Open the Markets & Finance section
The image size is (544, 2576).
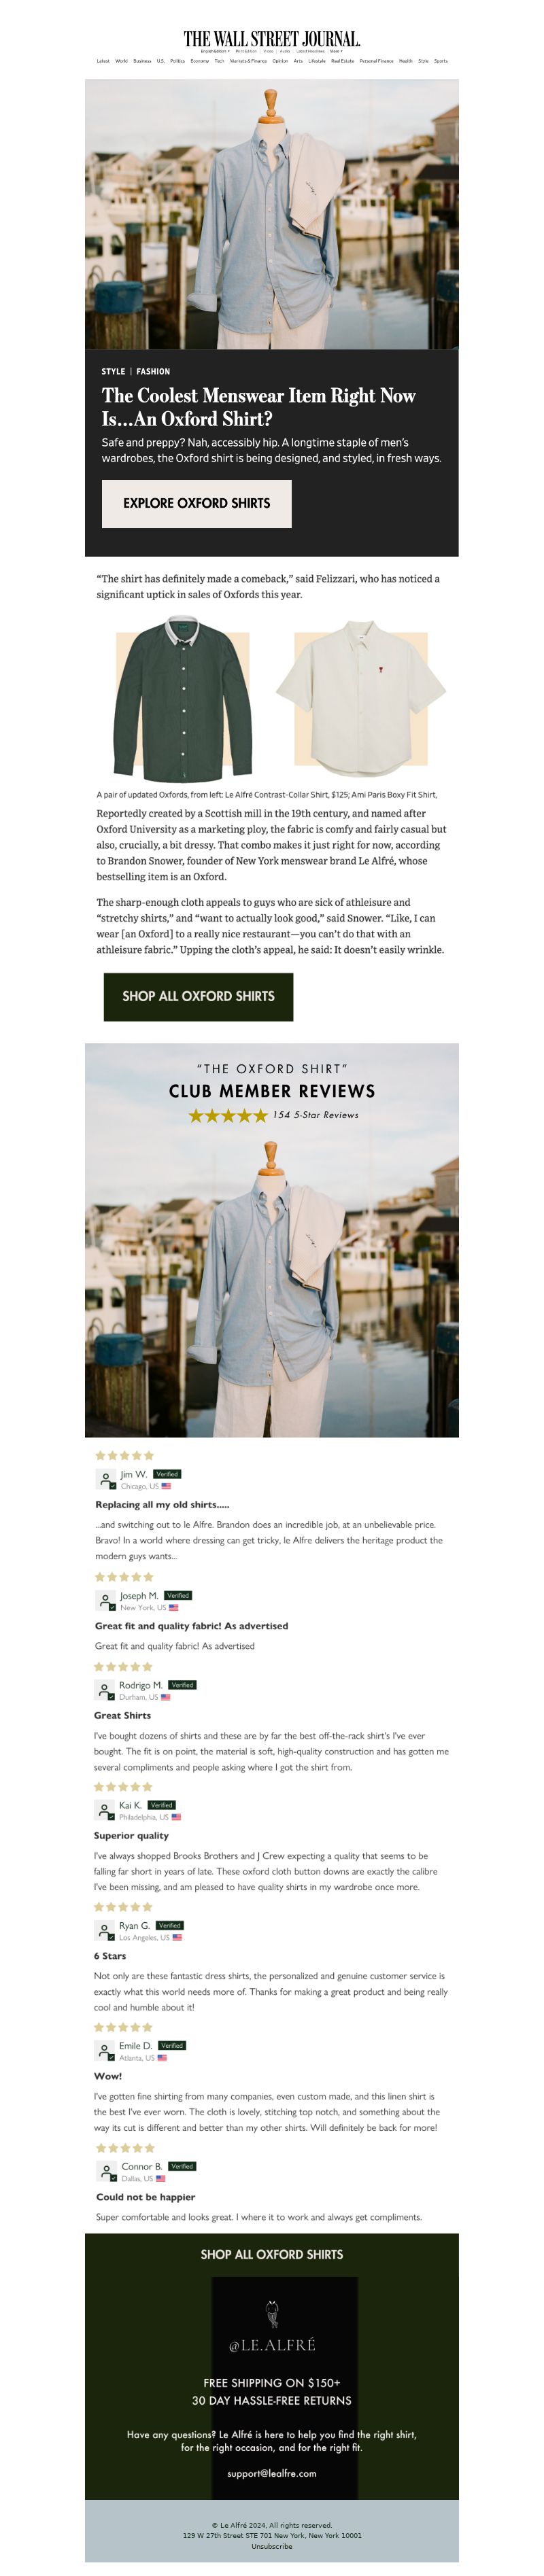(248, 61)
